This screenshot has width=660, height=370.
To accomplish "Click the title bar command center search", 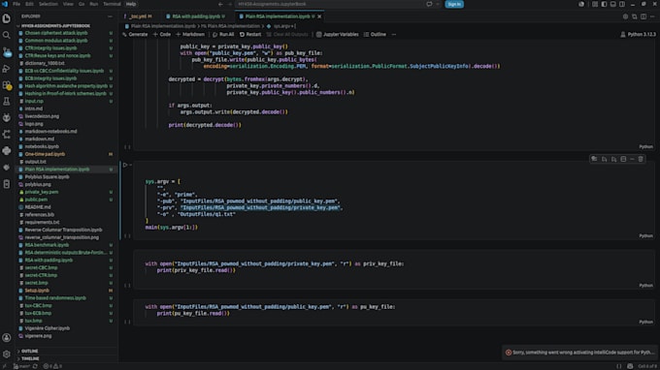I will (329, 4).
